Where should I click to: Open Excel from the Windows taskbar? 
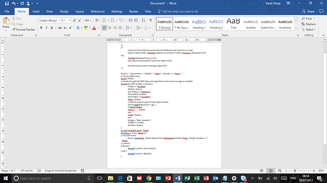point(197,178)
